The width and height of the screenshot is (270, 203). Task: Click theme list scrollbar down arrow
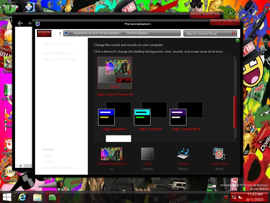coord(235,140)
